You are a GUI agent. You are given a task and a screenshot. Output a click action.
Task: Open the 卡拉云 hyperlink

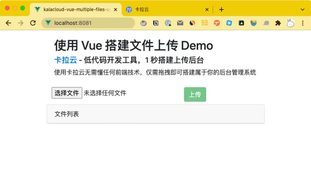[x=66, y=60]
